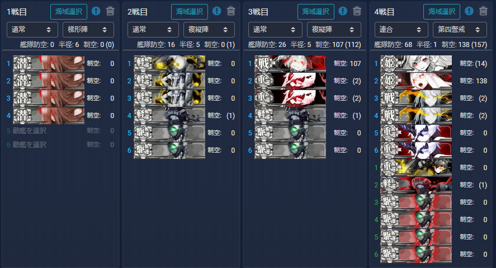Open the exclamation info icon for 4戦目

pyautogui.click(x=469, y=11)
